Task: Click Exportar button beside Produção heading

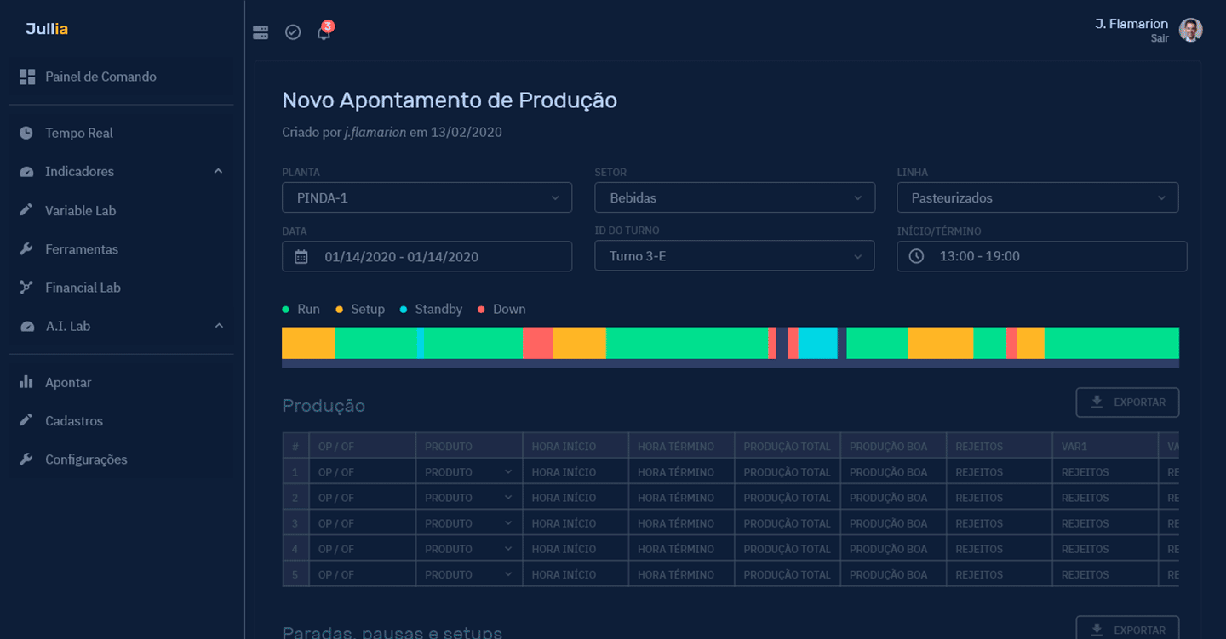Action: click(x=1127, y=402)
